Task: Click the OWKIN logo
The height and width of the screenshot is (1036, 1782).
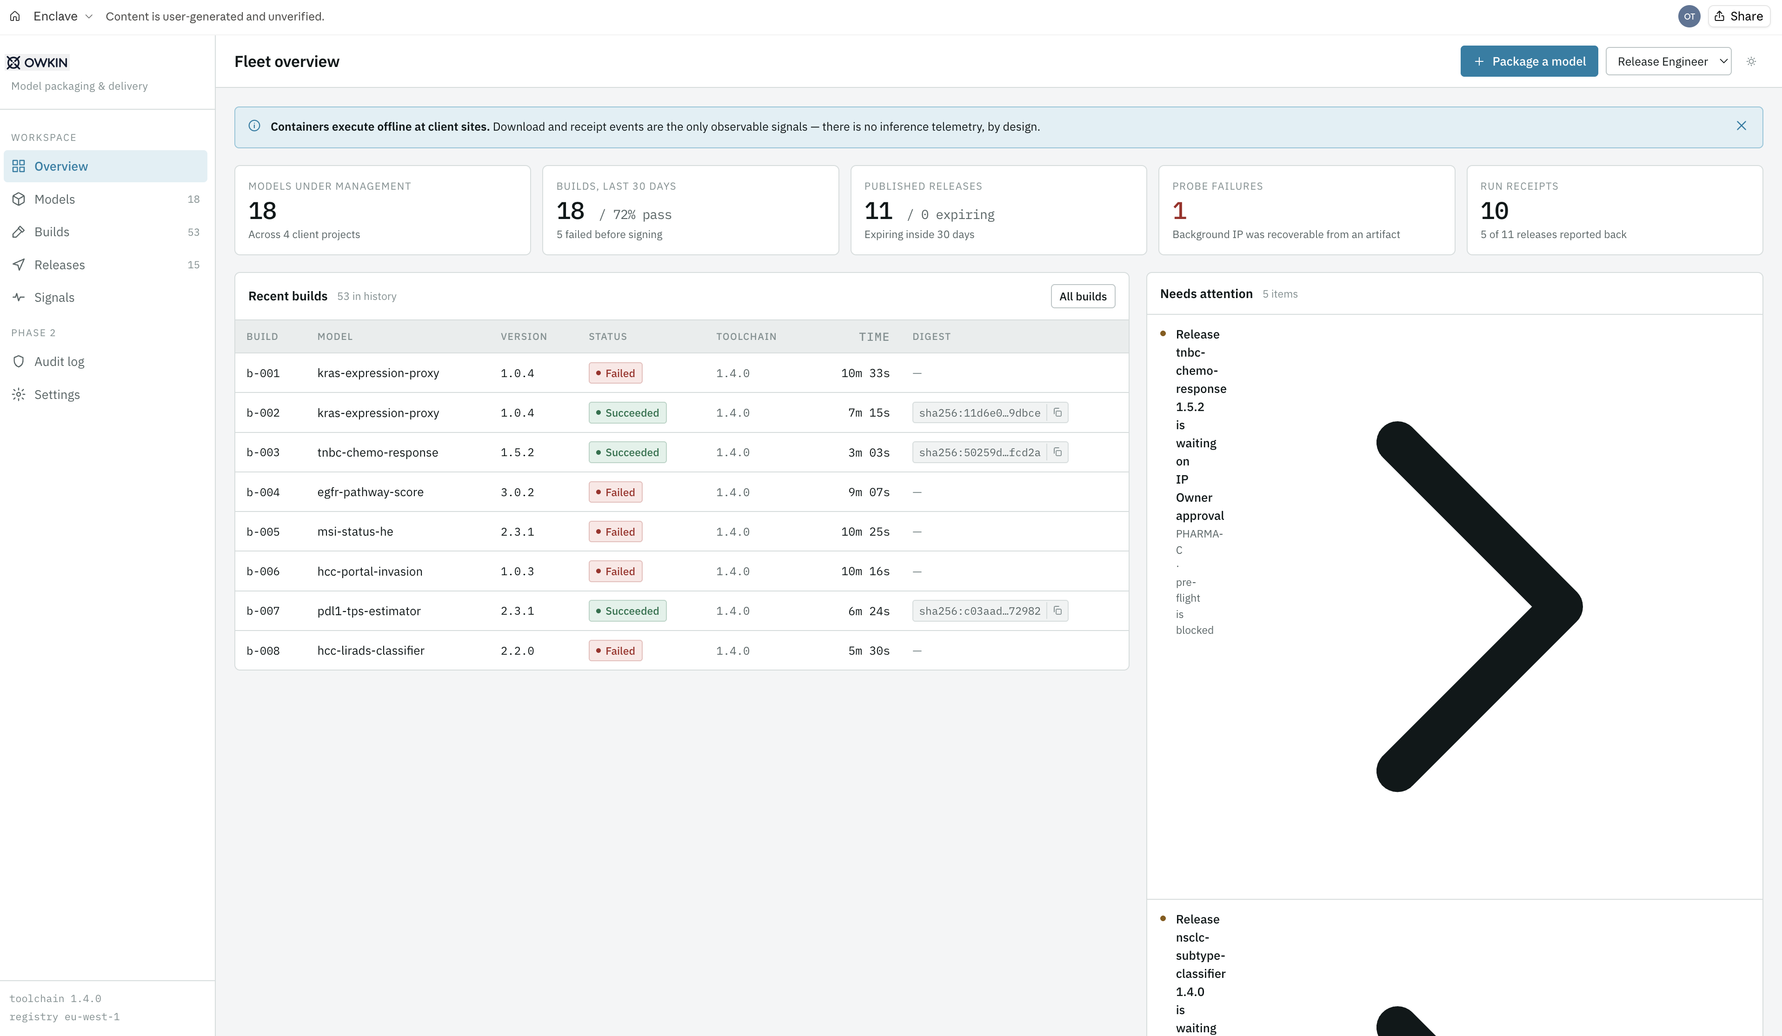Action: (38, 62)
